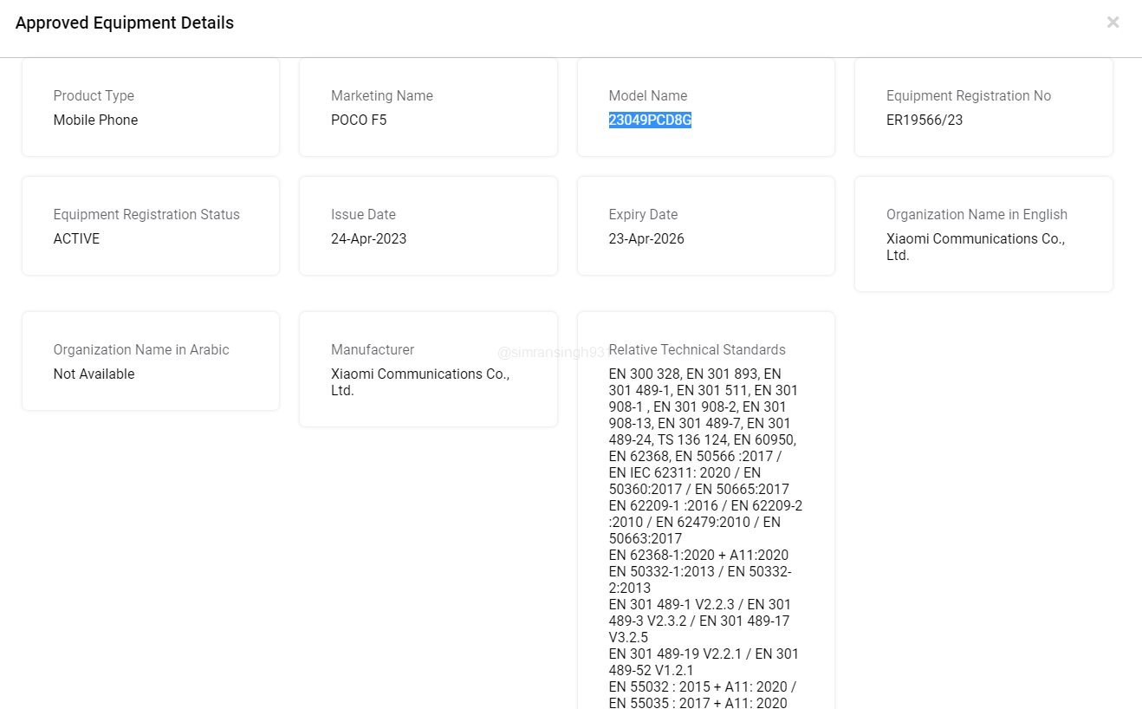Select the highlighted model name 23049PCD8G
The width and height of the screenshot is (1142, 709).
[x=650, y=120]
